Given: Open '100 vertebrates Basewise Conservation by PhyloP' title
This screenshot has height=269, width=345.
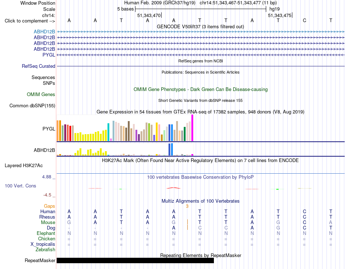Looking at the screenshot, I should coord(200,177).
